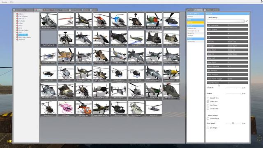The image size is (263, 148).
Task: Enable the Smooth View checkbox
Action: 208,98
